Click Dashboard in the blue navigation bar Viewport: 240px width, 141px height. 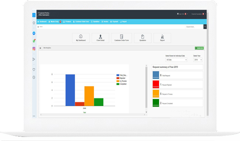42,21
